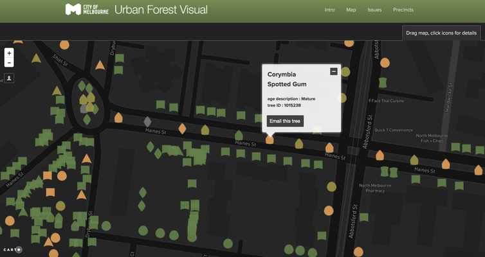485x257 pixels.
Task: Click the 9 Face Thai Cuisine map label
Action: click(x=386, y=101)
